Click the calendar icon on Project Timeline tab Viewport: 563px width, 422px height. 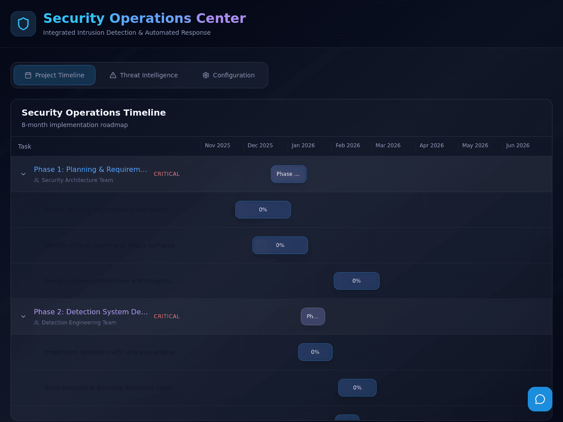(28, 75)
